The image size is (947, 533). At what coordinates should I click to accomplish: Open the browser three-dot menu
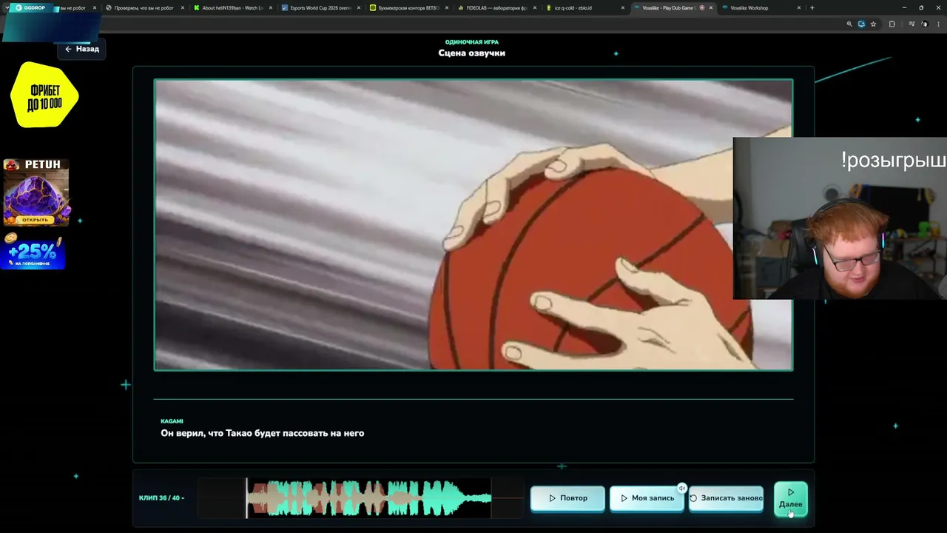coord(937,24)
